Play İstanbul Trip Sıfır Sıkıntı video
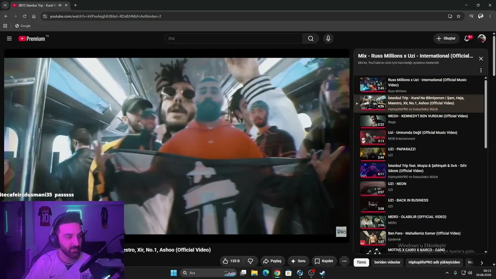The width and height of the screenshot is (496, 279). pyautogui.click(x=420, y=171)
